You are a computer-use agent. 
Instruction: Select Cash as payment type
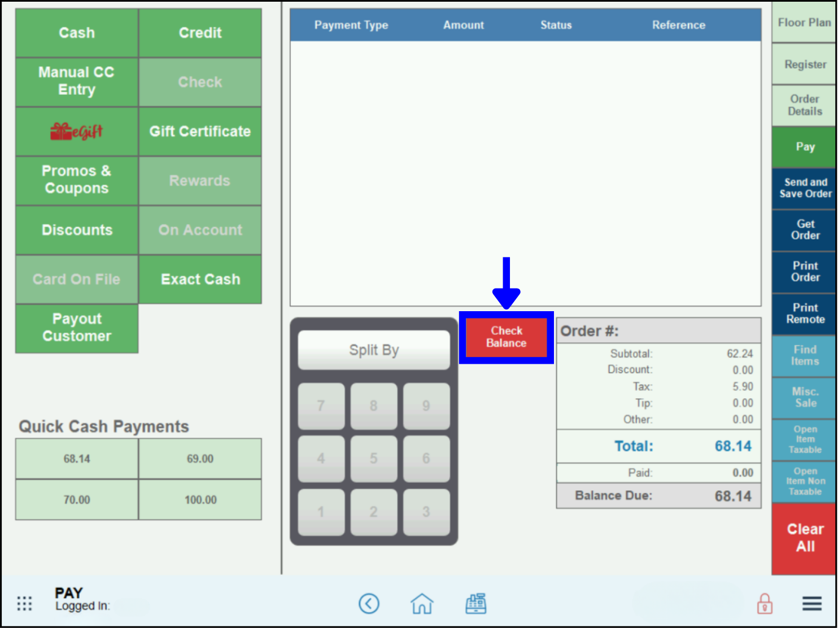tap(76, 33)
